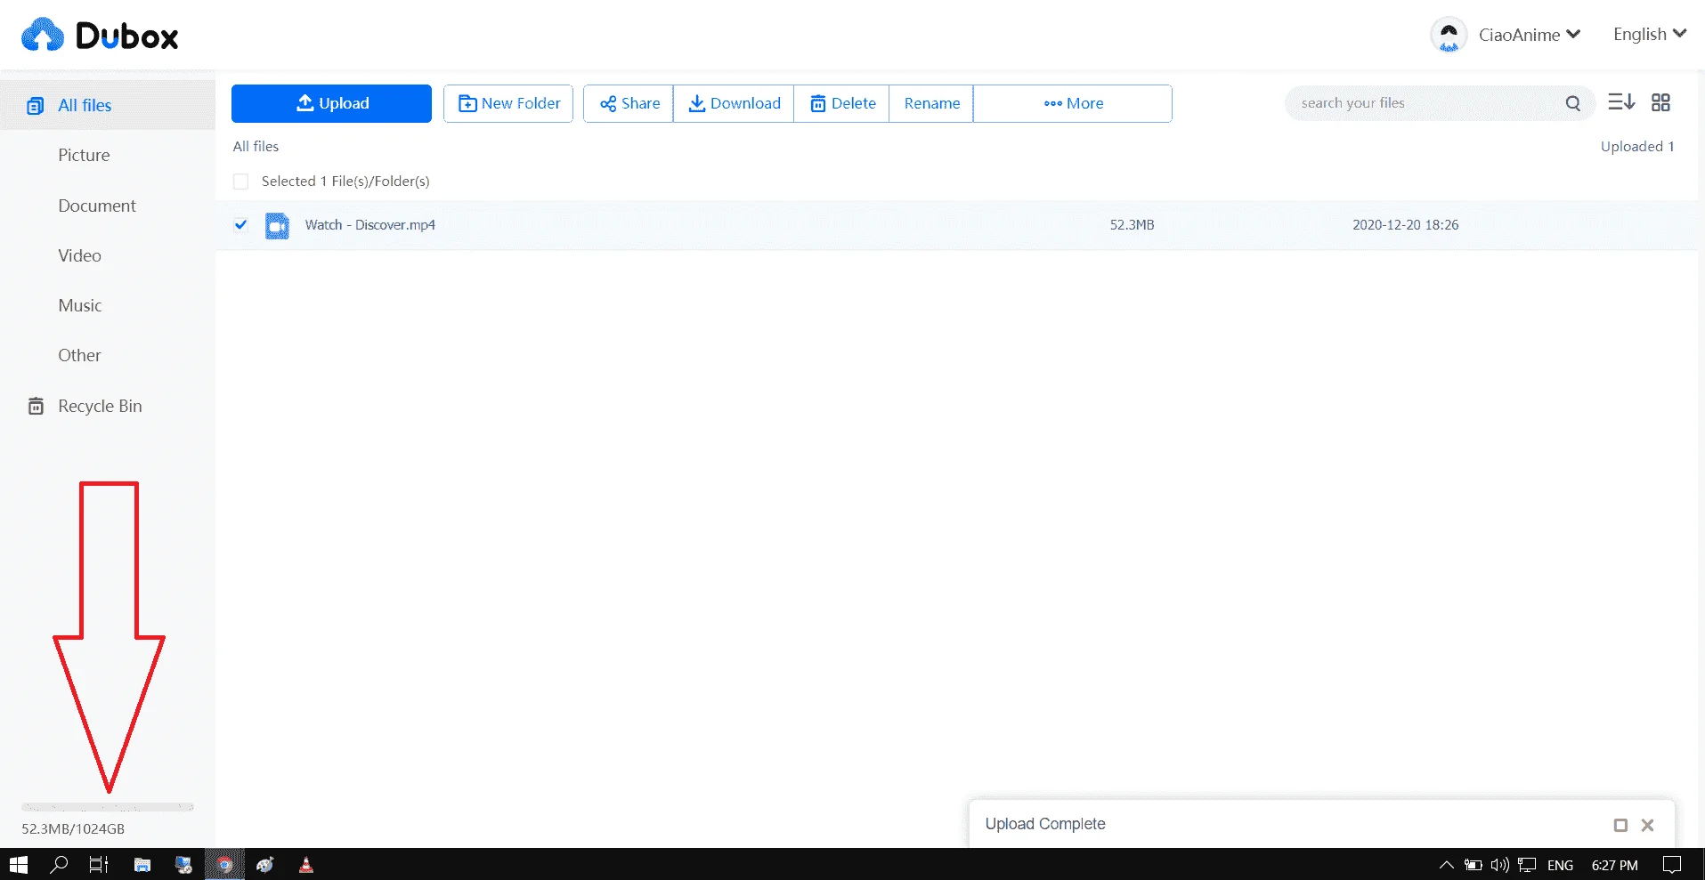1705x880 pixels.
Task: Click the Share icon in toolbar
Action: click(x=608, y=104)
